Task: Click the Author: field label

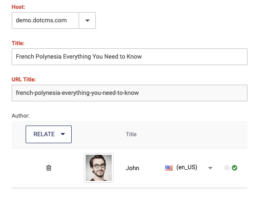Action: (x=20, y=116)
